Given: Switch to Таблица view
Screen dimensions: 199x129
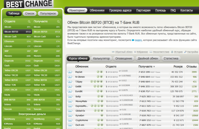Looking at the screenshot, I should click(x=14, y=13).
